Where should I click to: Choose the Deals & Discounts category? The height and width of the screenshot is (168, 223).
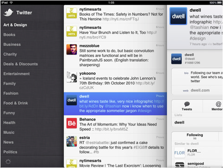pyautogui.click(x=21, y=64)
